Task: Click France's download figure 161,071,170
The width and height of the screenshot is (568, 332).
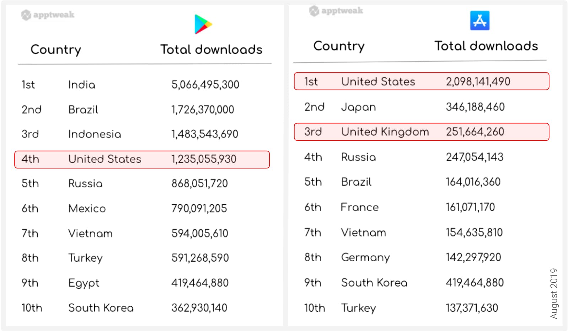Action: tap(470, 207)
